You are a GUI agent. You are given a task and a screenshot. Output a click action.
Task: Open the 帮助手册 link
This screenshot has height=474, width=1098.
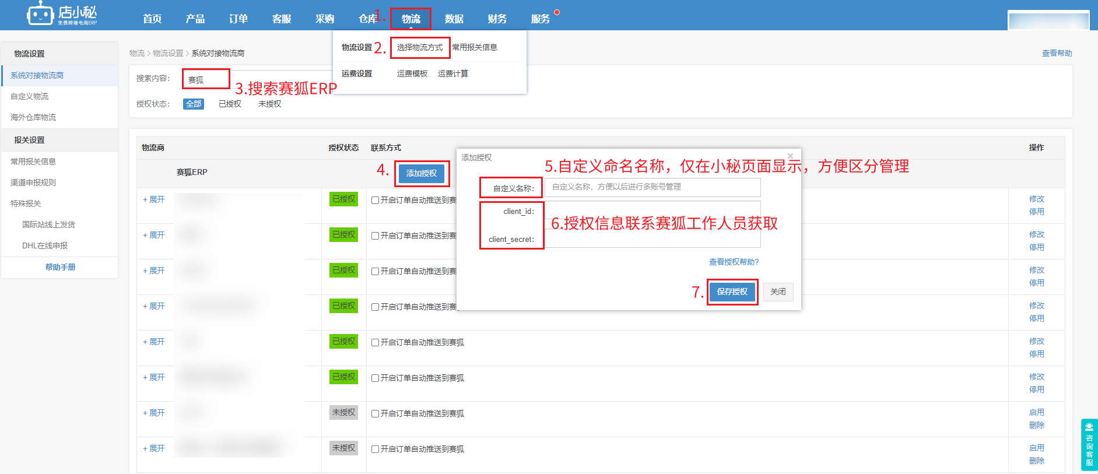(x=61, y=267)
